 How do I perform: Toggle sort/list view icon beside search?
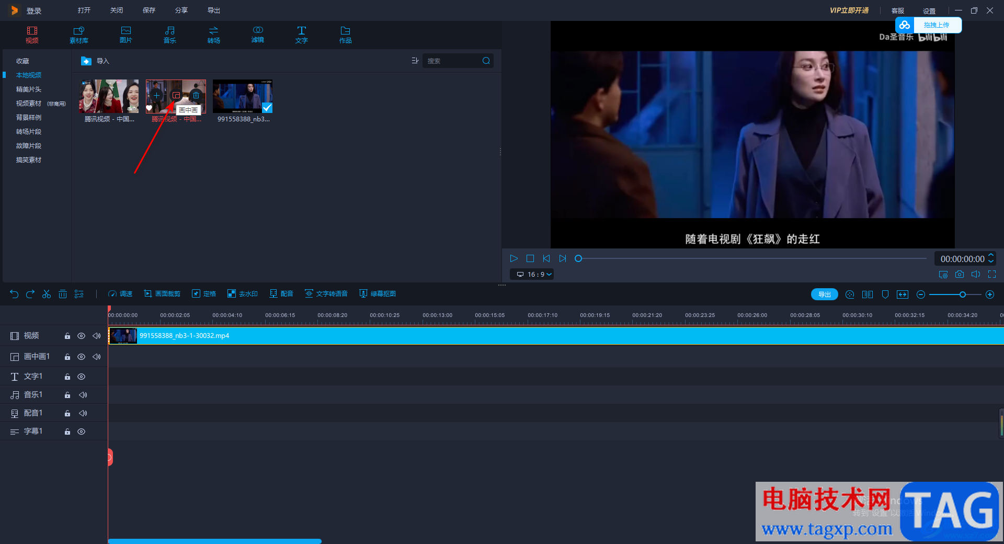coord(415,61)
